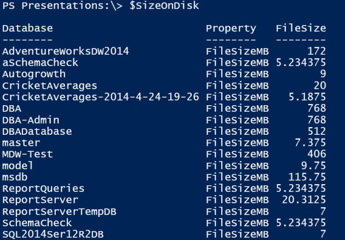345x240 pixels.
Task: Click the DBA-Admin database name
Action: pos(31,119)
